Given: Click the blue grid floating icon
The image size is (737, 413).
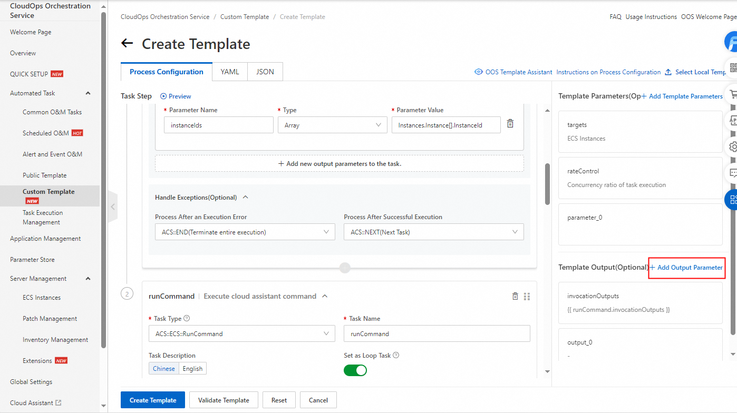Looking at the screenshot, I should [x=732, y=200].
